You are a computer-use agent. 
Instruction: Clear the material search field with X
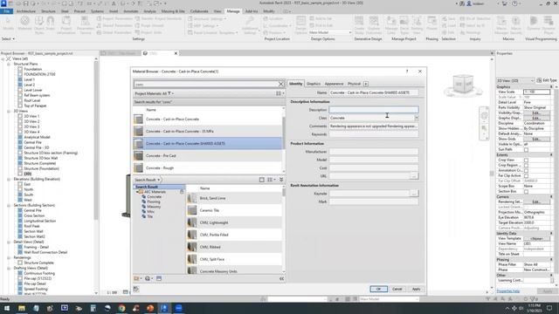(x=280, y=84)
